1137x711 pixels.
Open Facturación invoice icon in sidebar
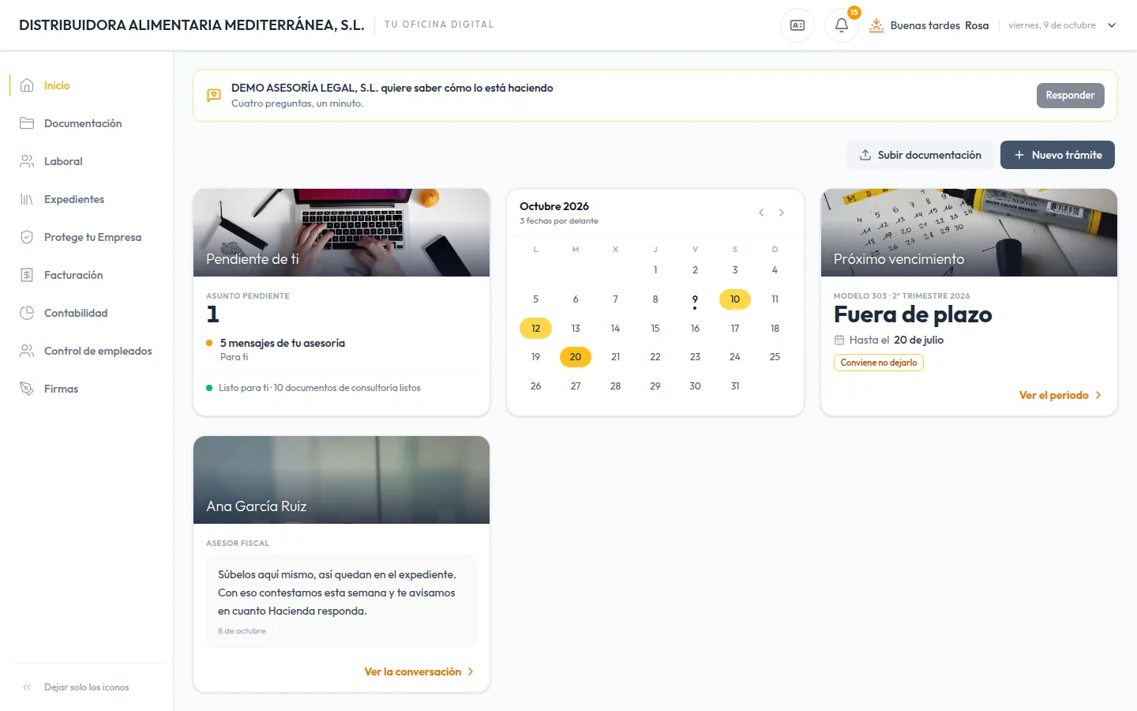click(27, 275)
